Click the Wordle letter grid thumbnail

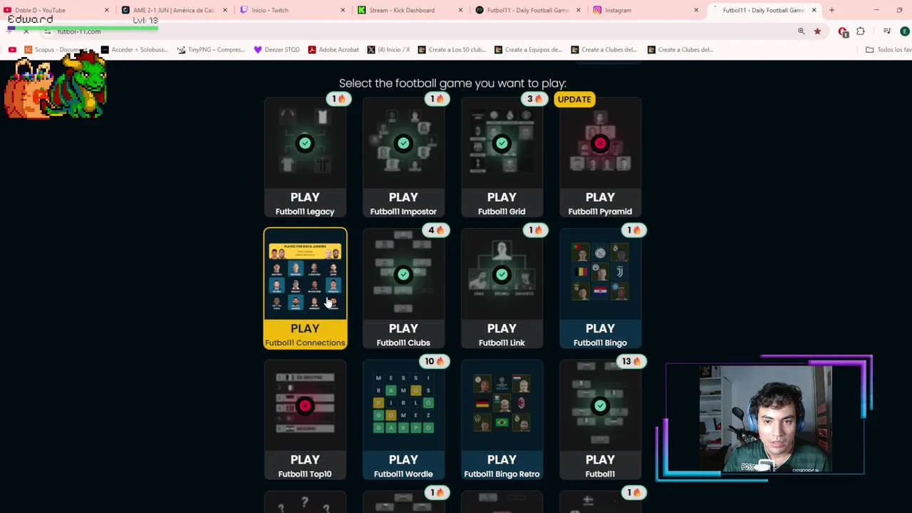tap(403, 403)
